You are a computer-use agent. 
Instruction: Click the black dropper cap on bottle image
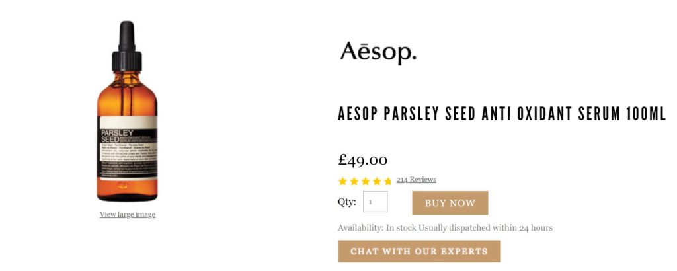pyautogui.click(x=126, y=46)
